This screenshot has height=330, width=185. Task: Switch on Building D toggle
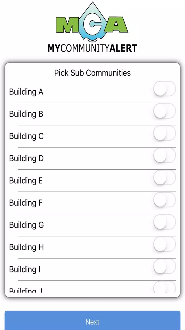[164, 155]
